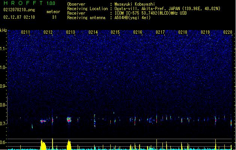Screen dimensions: 236x150
Task: Click the 0220 time marker
Action: [x=228, y=32]
